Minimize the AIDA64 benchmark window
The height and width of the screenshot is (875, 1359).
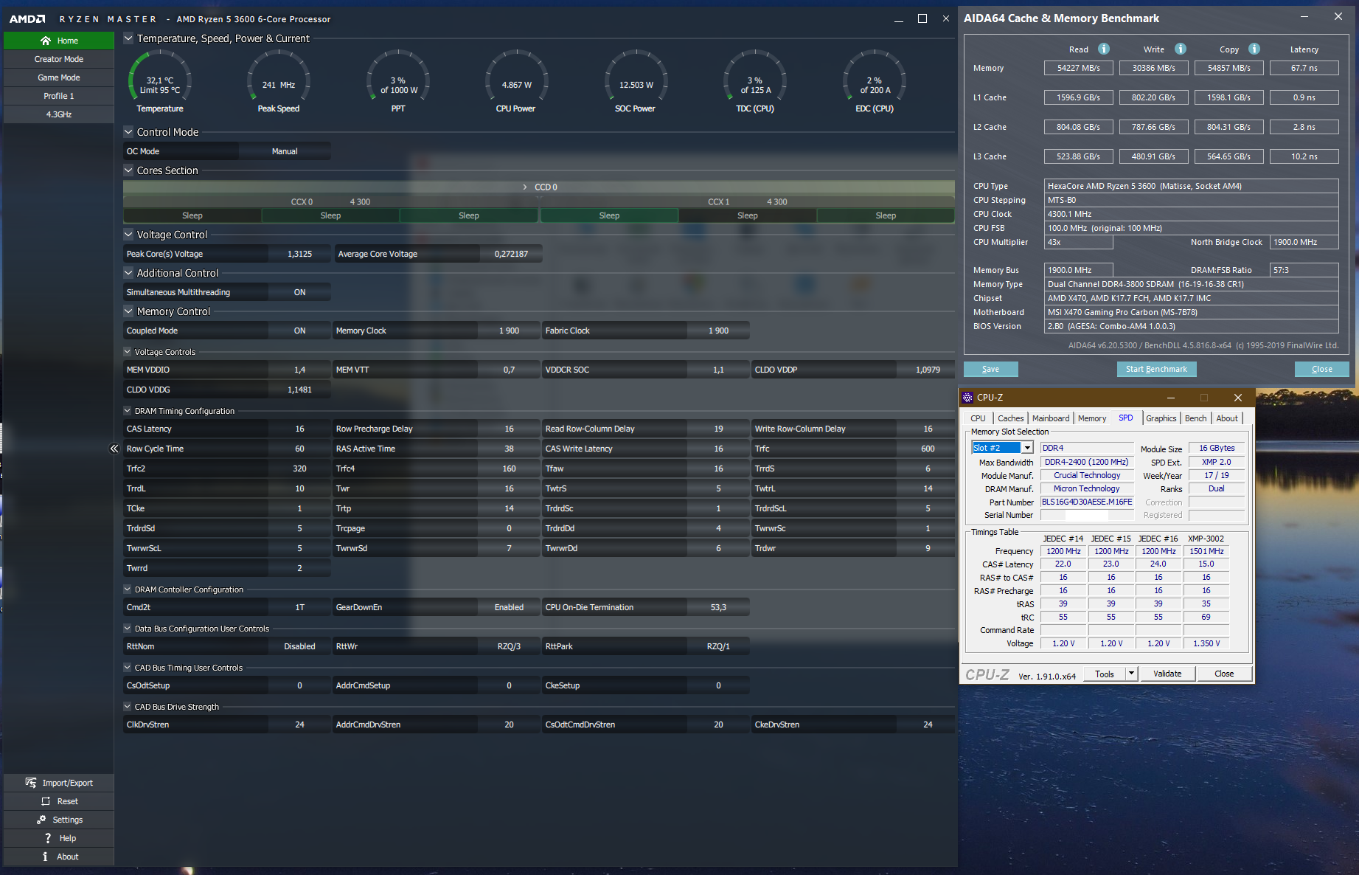pos(1304,16)
